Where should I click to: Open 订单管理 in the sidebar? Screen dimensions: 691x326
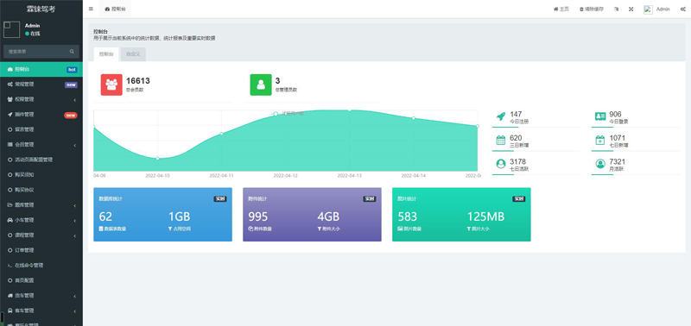tap(41, 250)
